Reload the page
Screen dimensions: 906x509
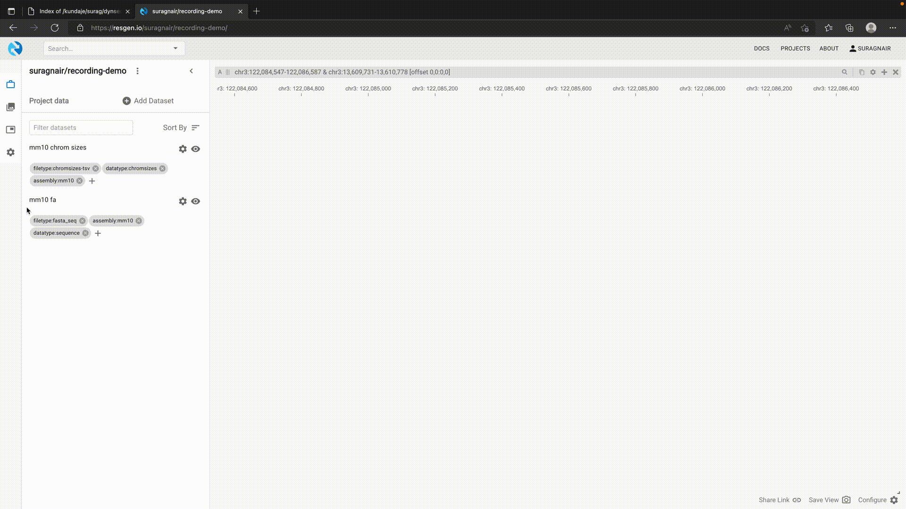coord(55,28)
